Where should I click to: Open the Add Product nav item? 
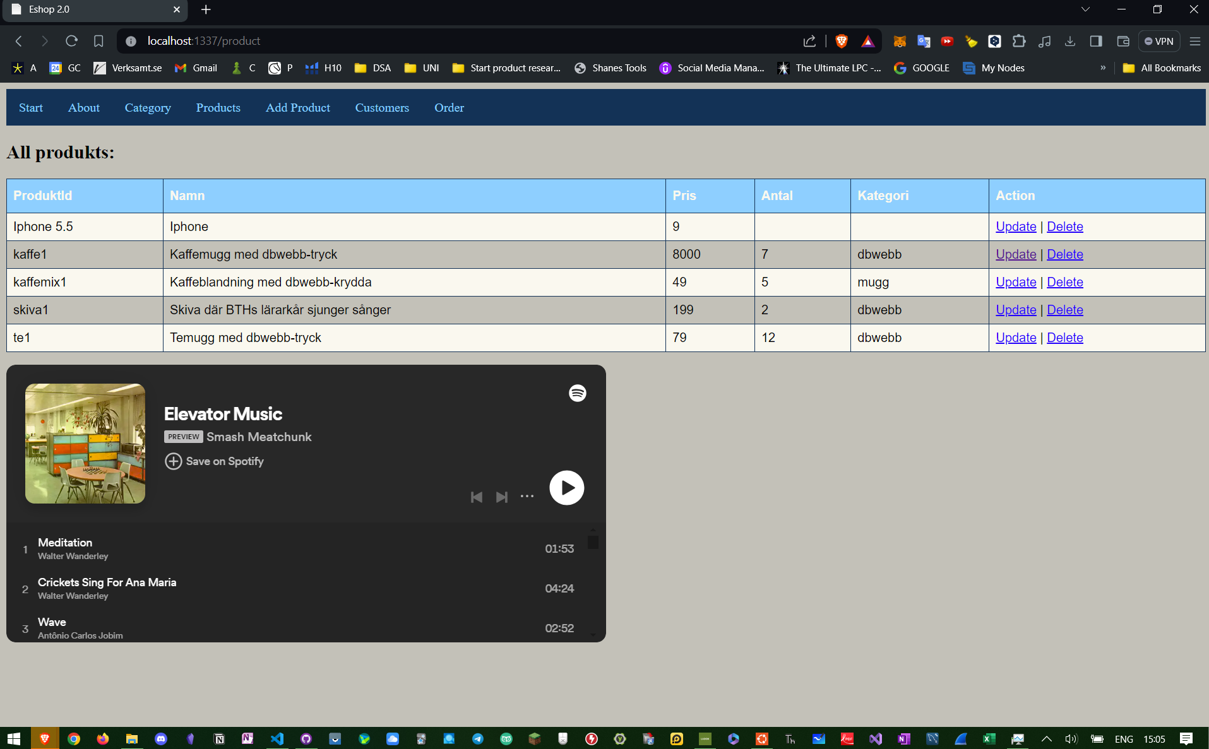click(x=297, y=108)
